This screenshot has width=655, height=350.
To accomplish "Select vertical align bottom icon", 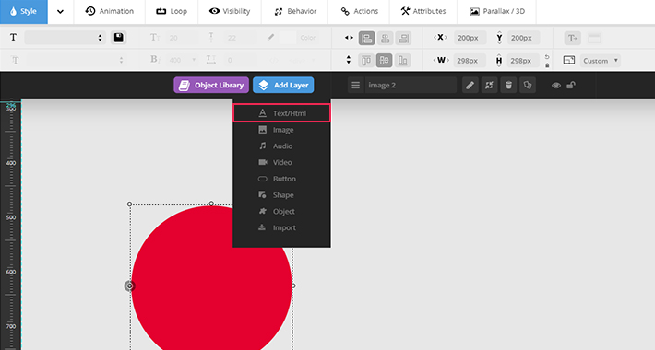I will (403, 61).
